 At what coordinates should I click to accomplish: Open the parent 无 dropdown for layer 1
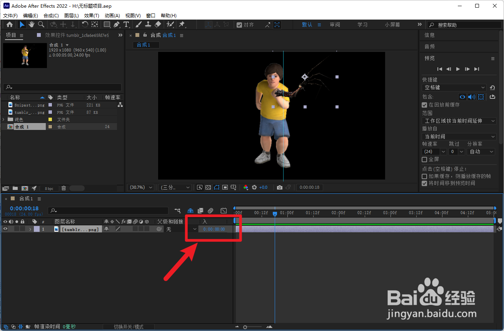(x=181, y=229)
